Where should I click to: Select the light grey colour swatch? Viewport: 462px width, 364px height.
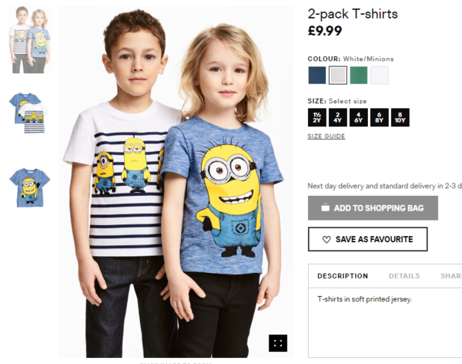pyautogui.click(x=338, y=76)
